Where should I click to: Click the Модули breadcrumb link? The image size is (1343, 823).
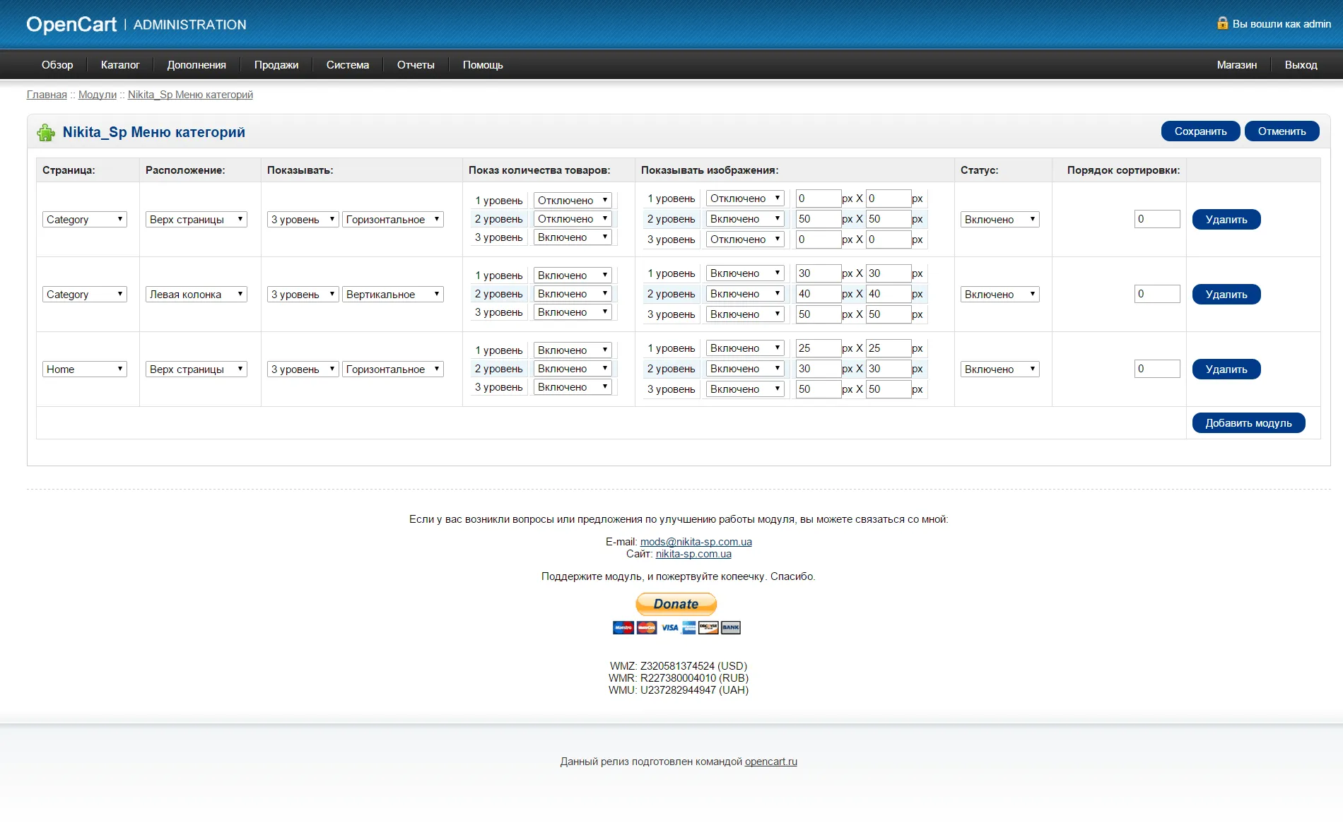[x=98, y=95]
